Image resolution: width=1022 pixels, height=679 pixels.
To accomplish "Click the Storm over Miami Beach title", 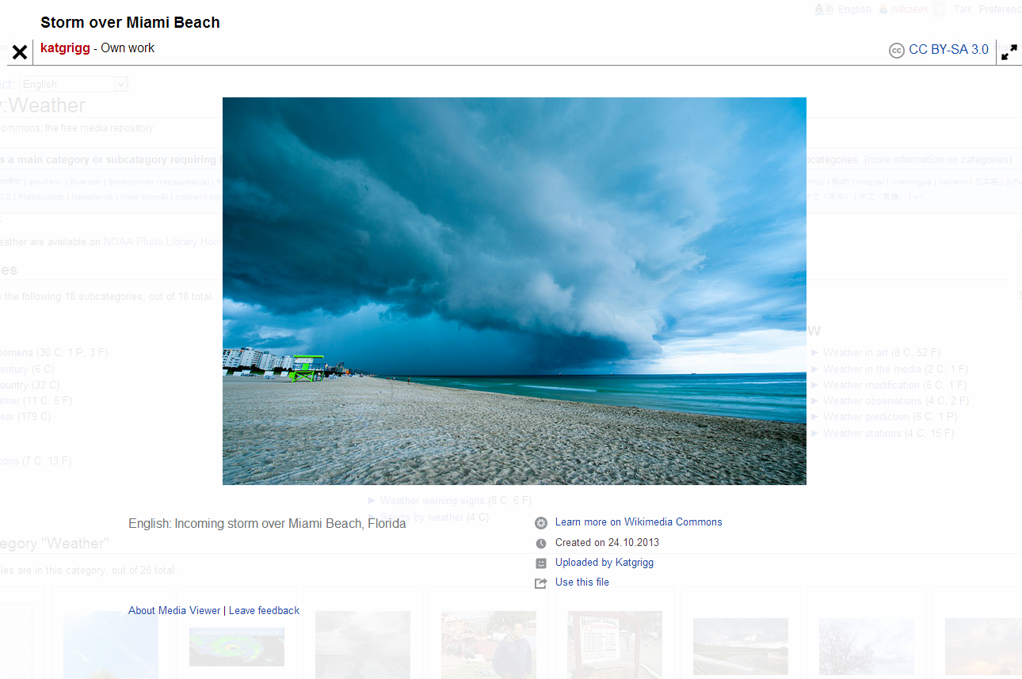I will [130, 22].
